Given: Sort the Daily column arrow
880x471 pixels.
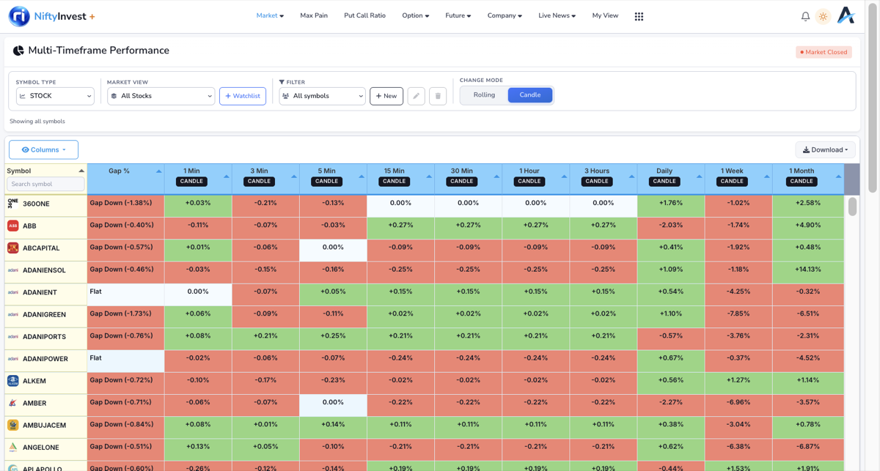Looking at the screenshot, I should [699, 177].
